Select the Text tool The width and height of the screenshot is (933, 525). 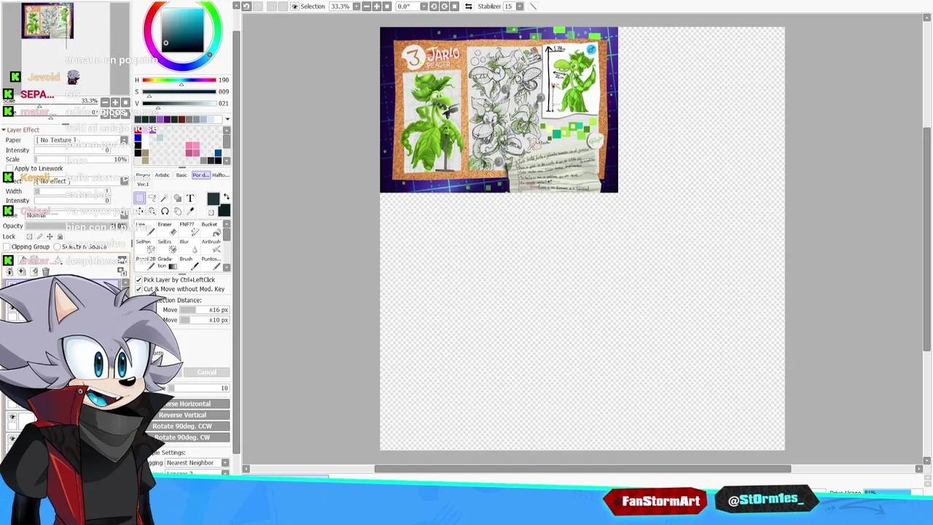click(x=190, y=198)
